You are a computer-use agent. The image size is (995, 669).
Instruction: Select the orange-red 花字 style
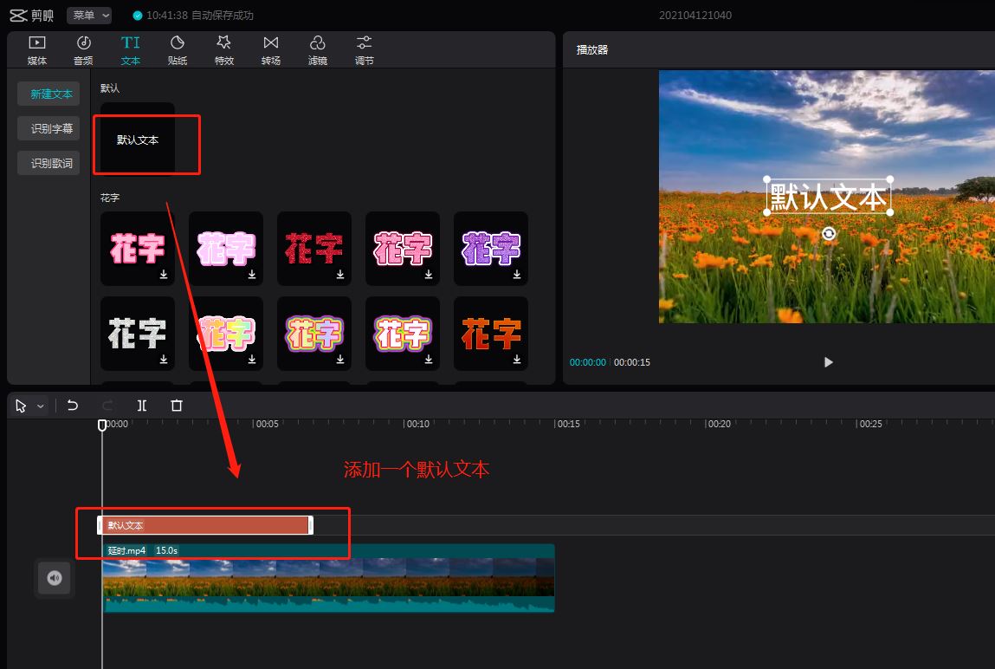click(x=491, y=334)
